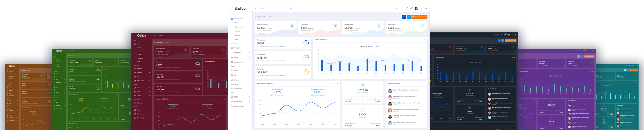The width and height of the screenshot is (644, 130).
Task: Click the filter icon beside the avatar
Action: (421, 9)
